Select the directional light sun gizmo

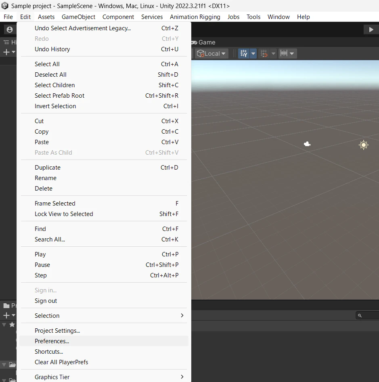pos(363,145)
